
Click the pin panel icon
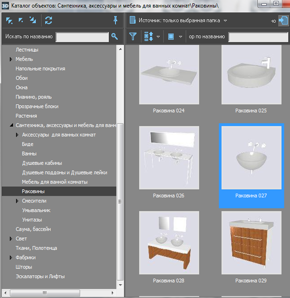tap(115, 20)
